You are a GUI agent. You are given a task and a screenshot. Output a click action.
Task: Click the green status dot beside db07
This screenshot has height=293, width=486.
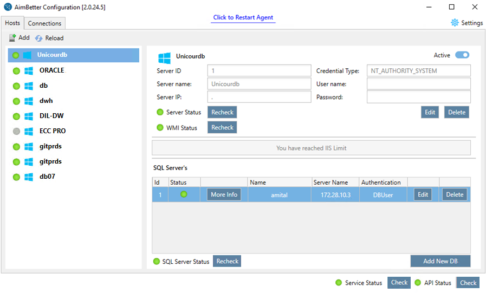click(16, 177)
